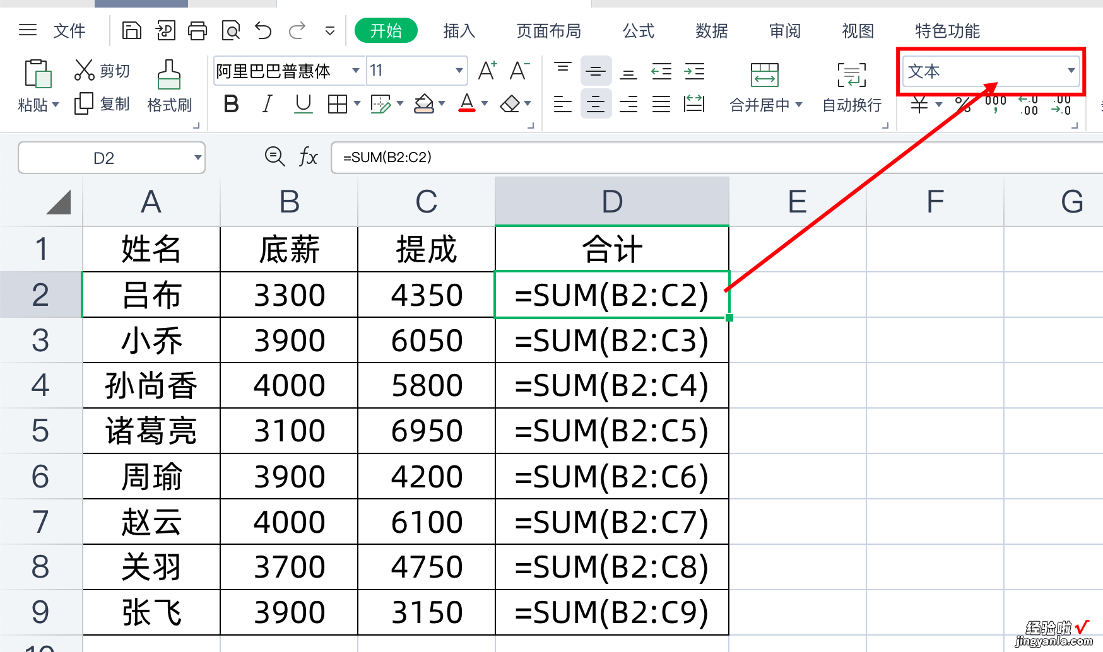Switch to the 开始 tab
The height and width of the screenshot is (652, 1103).
pyautogui.click(x=386, y=30)
